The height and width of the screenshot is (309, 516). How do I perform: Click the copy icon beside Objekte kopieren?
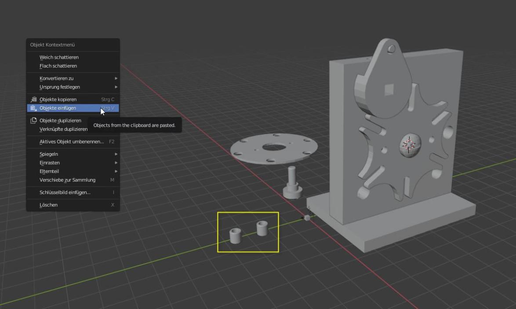coord(33,100)
